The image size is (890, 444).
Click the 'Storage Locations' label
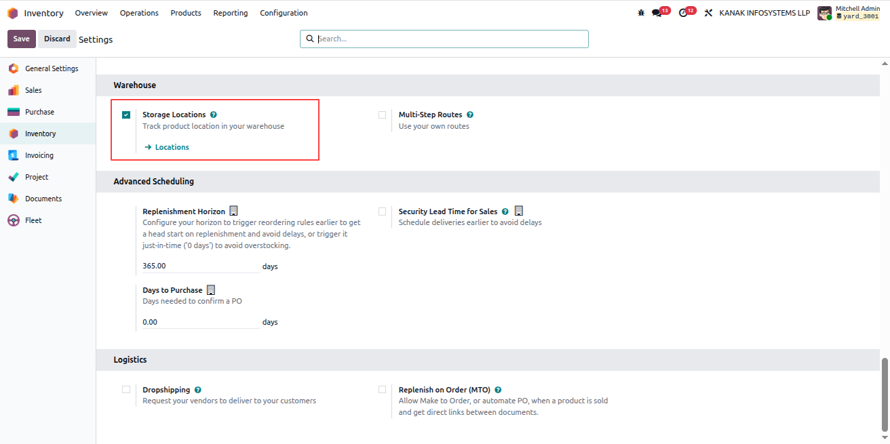coord(174,115)
